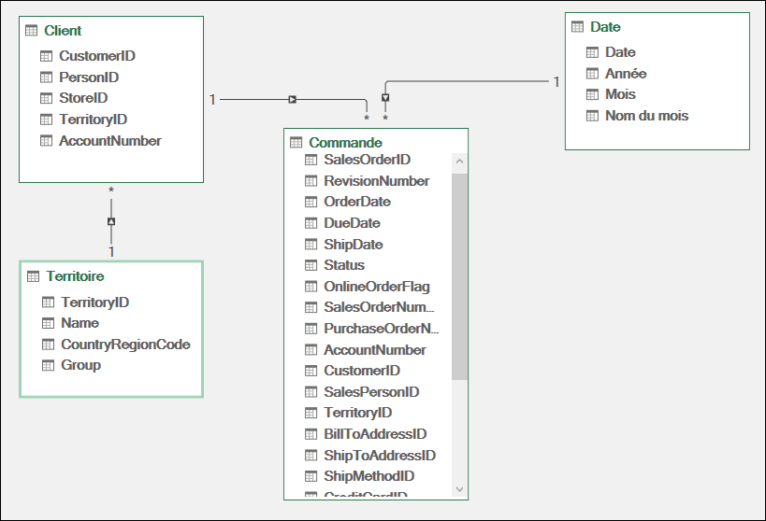
Task: Click column icon beside Nom du mois
Action: (592, 116)
